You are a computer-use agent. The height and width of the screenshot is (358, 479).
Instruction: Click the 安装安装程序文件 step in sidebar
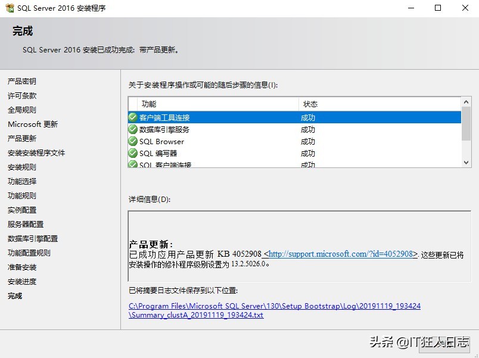coord(36,152)
